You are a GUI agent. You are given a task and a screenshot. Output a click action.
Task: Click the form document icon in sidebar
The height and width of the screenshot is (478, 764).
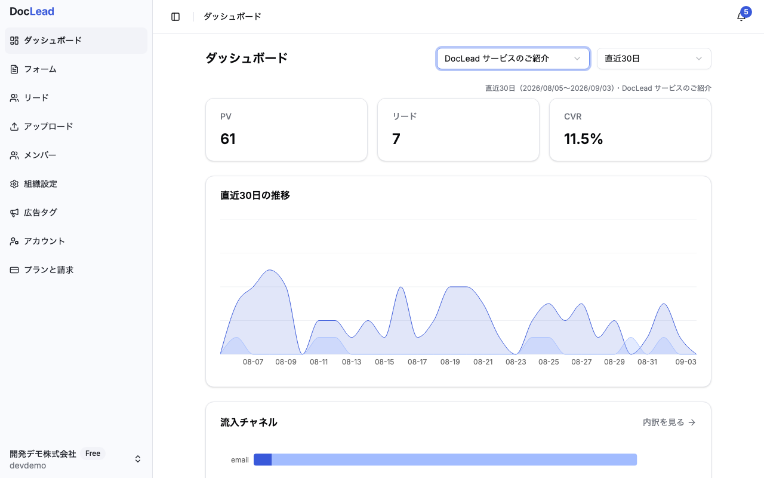pyautogui.click(x=14, y=69)
